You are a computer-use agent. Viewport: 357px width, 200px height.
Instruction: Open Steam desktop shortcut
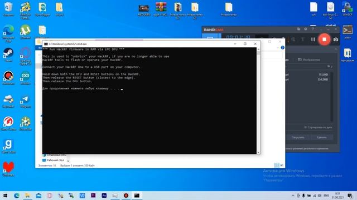[8, 55]
